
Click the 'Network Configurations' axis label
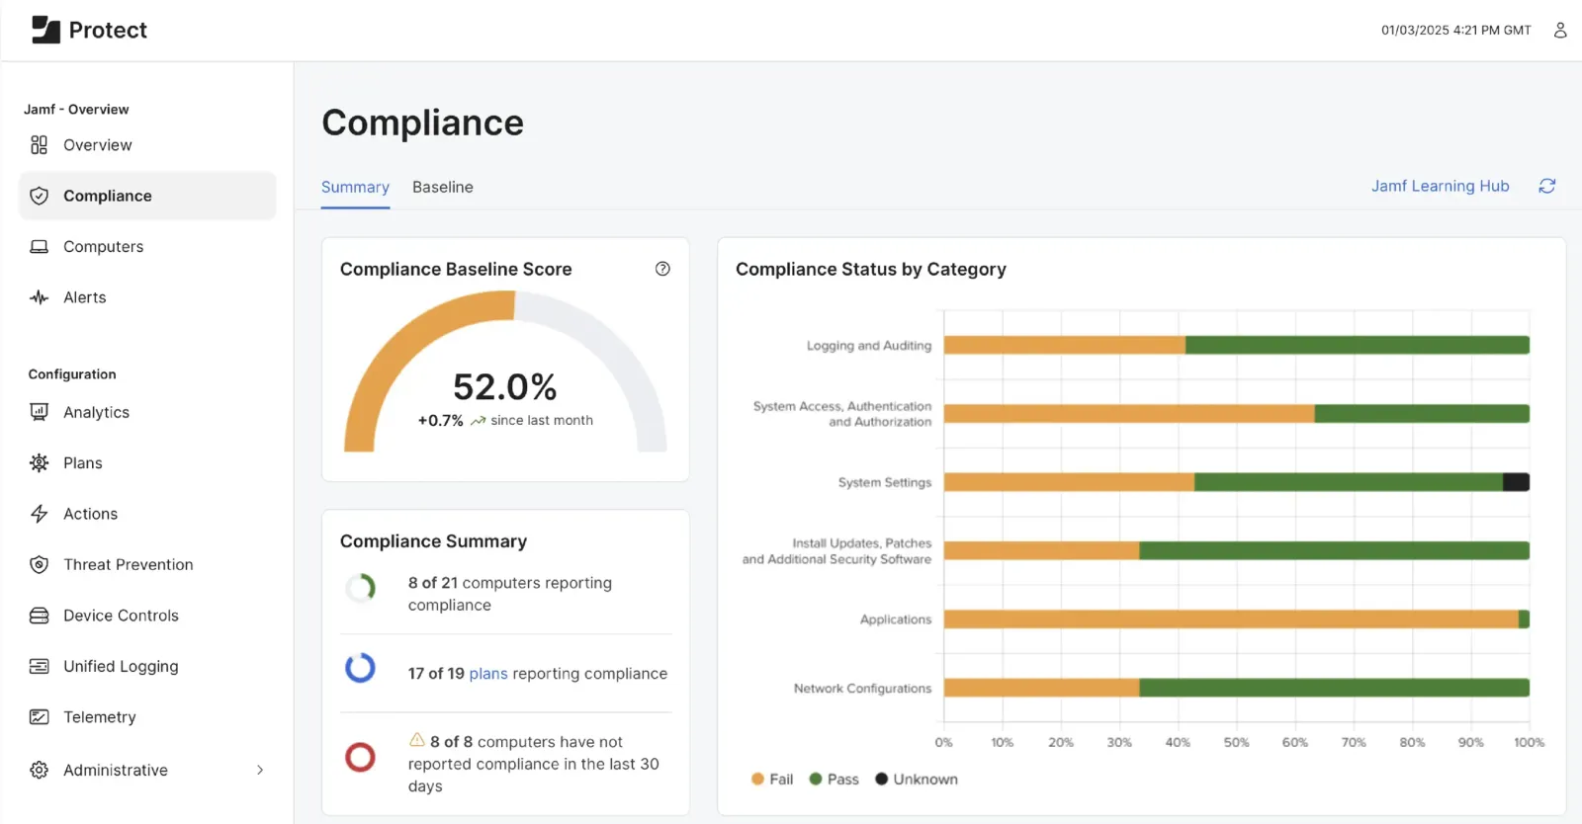862,689
